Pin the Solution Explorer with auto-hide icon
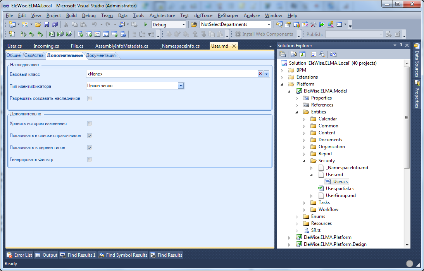This screenshot has height=271, width=424. point(401,46)
